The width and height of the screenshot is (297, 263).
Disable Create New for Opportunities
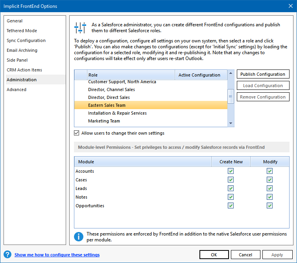pyautogui.click(x=231, y=206)
